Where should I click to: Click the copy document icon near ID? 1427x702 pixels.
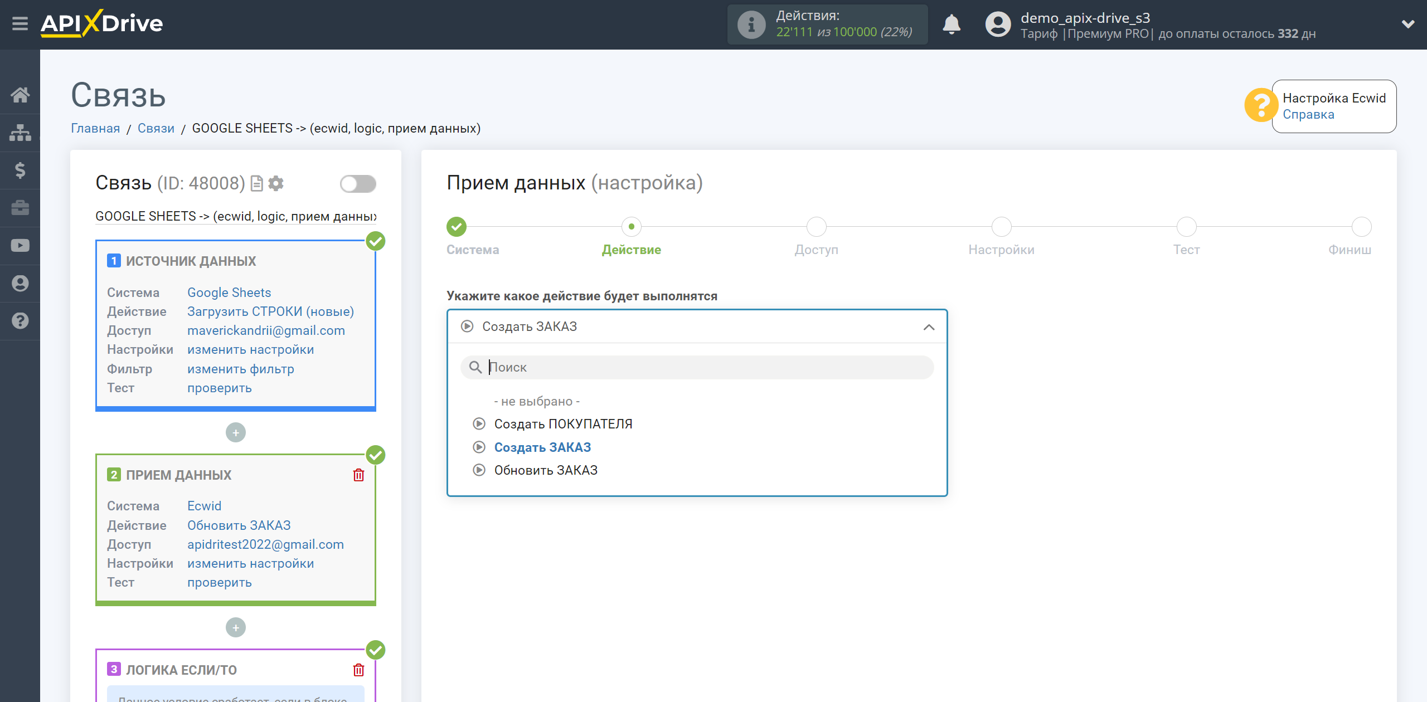256,183
